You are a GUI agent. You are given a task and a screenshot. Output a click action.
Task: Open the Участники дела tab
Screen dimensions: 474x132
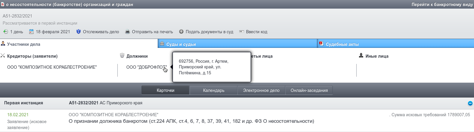24,44
